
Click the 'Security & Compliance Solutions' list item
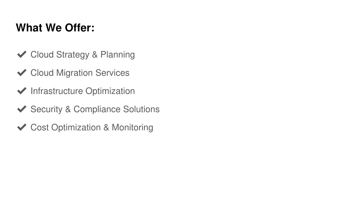coord(95,109)
